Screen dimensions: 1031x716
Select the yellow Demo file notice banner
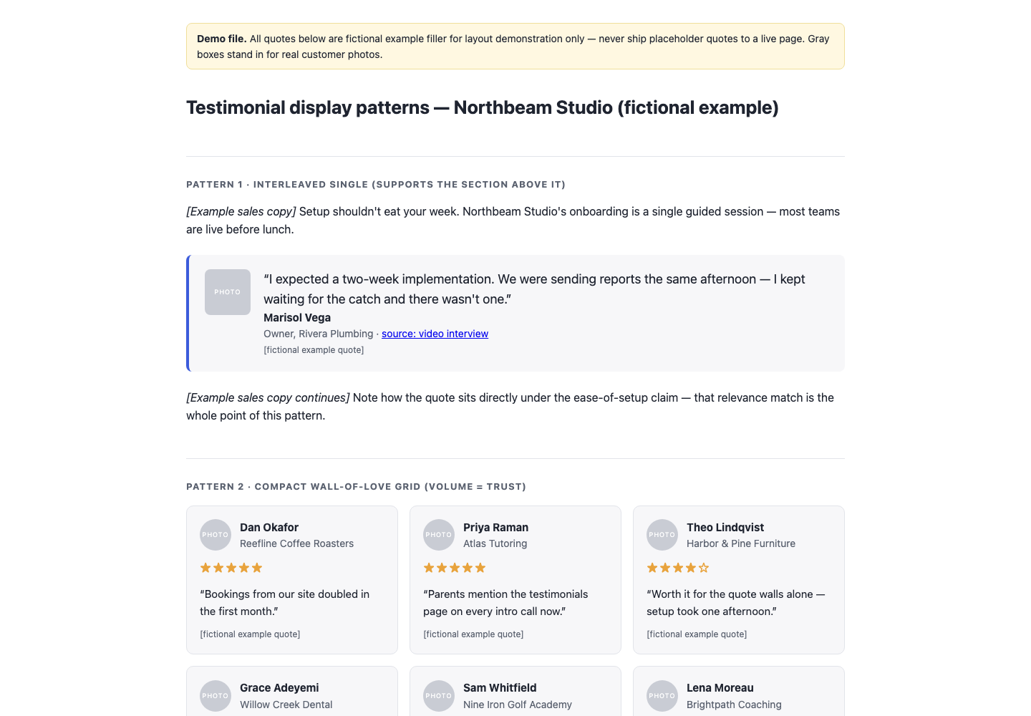[515, 47]
